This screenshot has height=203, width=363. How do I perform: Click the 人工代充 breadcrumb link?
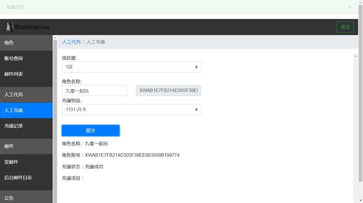(x=71, y=42)
